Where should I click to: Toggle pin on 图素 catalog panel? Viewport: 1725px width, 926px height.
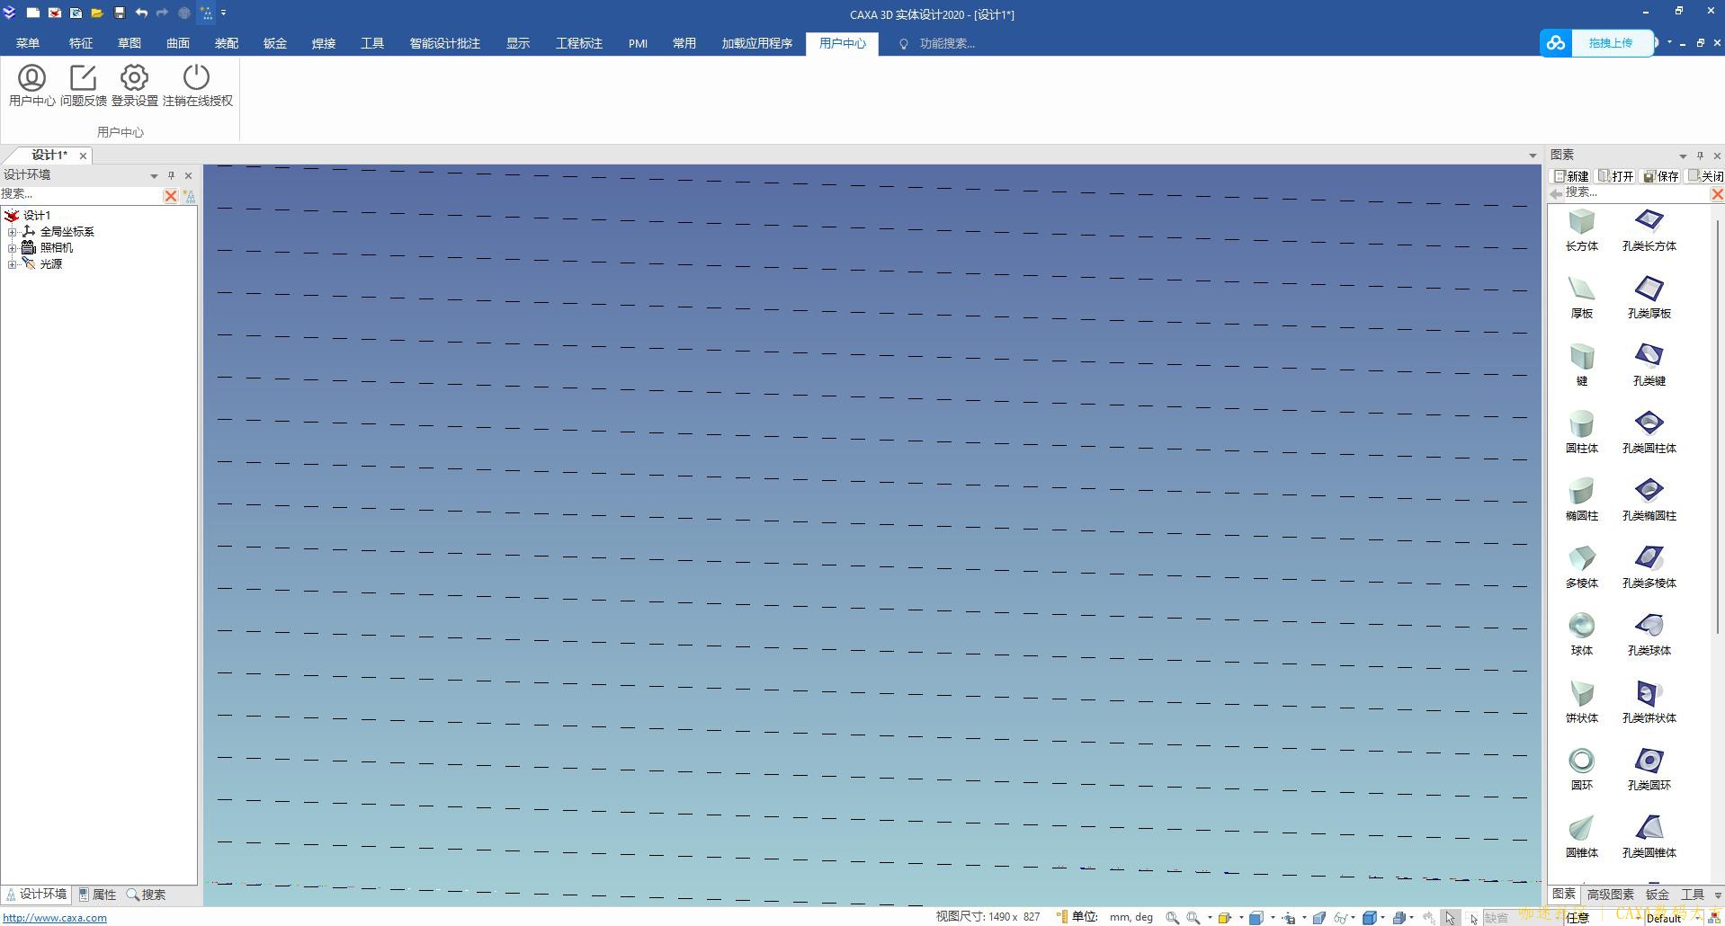[1699, 156]
